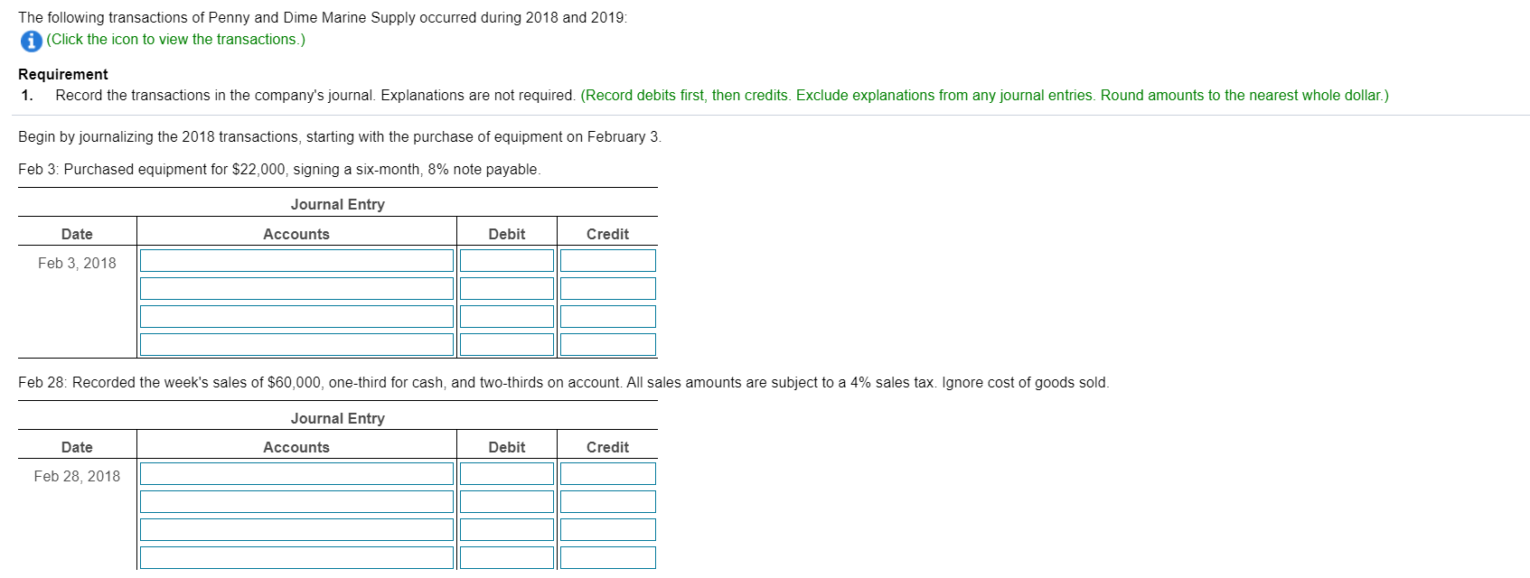The width and height of the screenshot is (1530, 578).
Task: Open the second Accounts selector under Feb 3
Action: [296, 288]
